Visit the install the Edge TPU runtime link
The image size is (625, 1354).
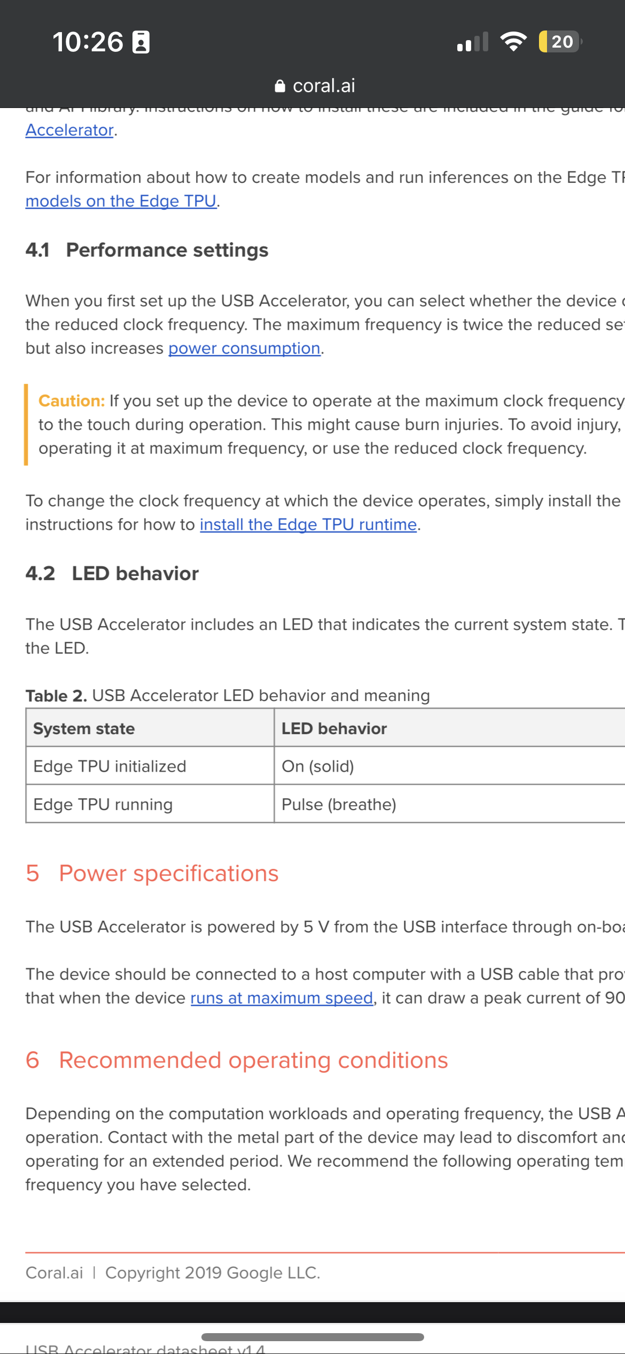pyautogui.click(x=308, y=524)
